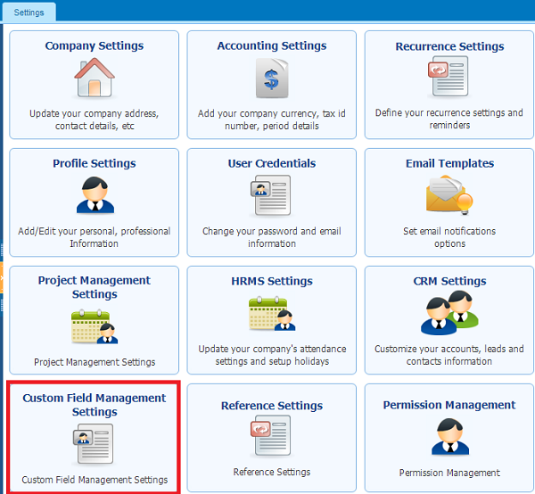Click the Company Settings heading
The width and height of the screenshot is (535, 494).
(x=95, y=45)
